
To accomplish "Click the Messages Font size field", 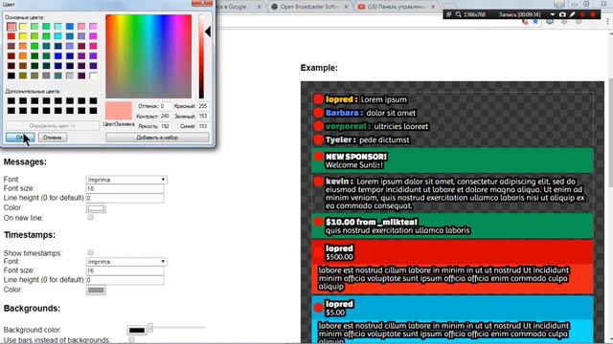I will pyautogui.click(x=125, y=189).
